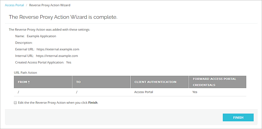Click the Example Application name value

pos(41,36)
